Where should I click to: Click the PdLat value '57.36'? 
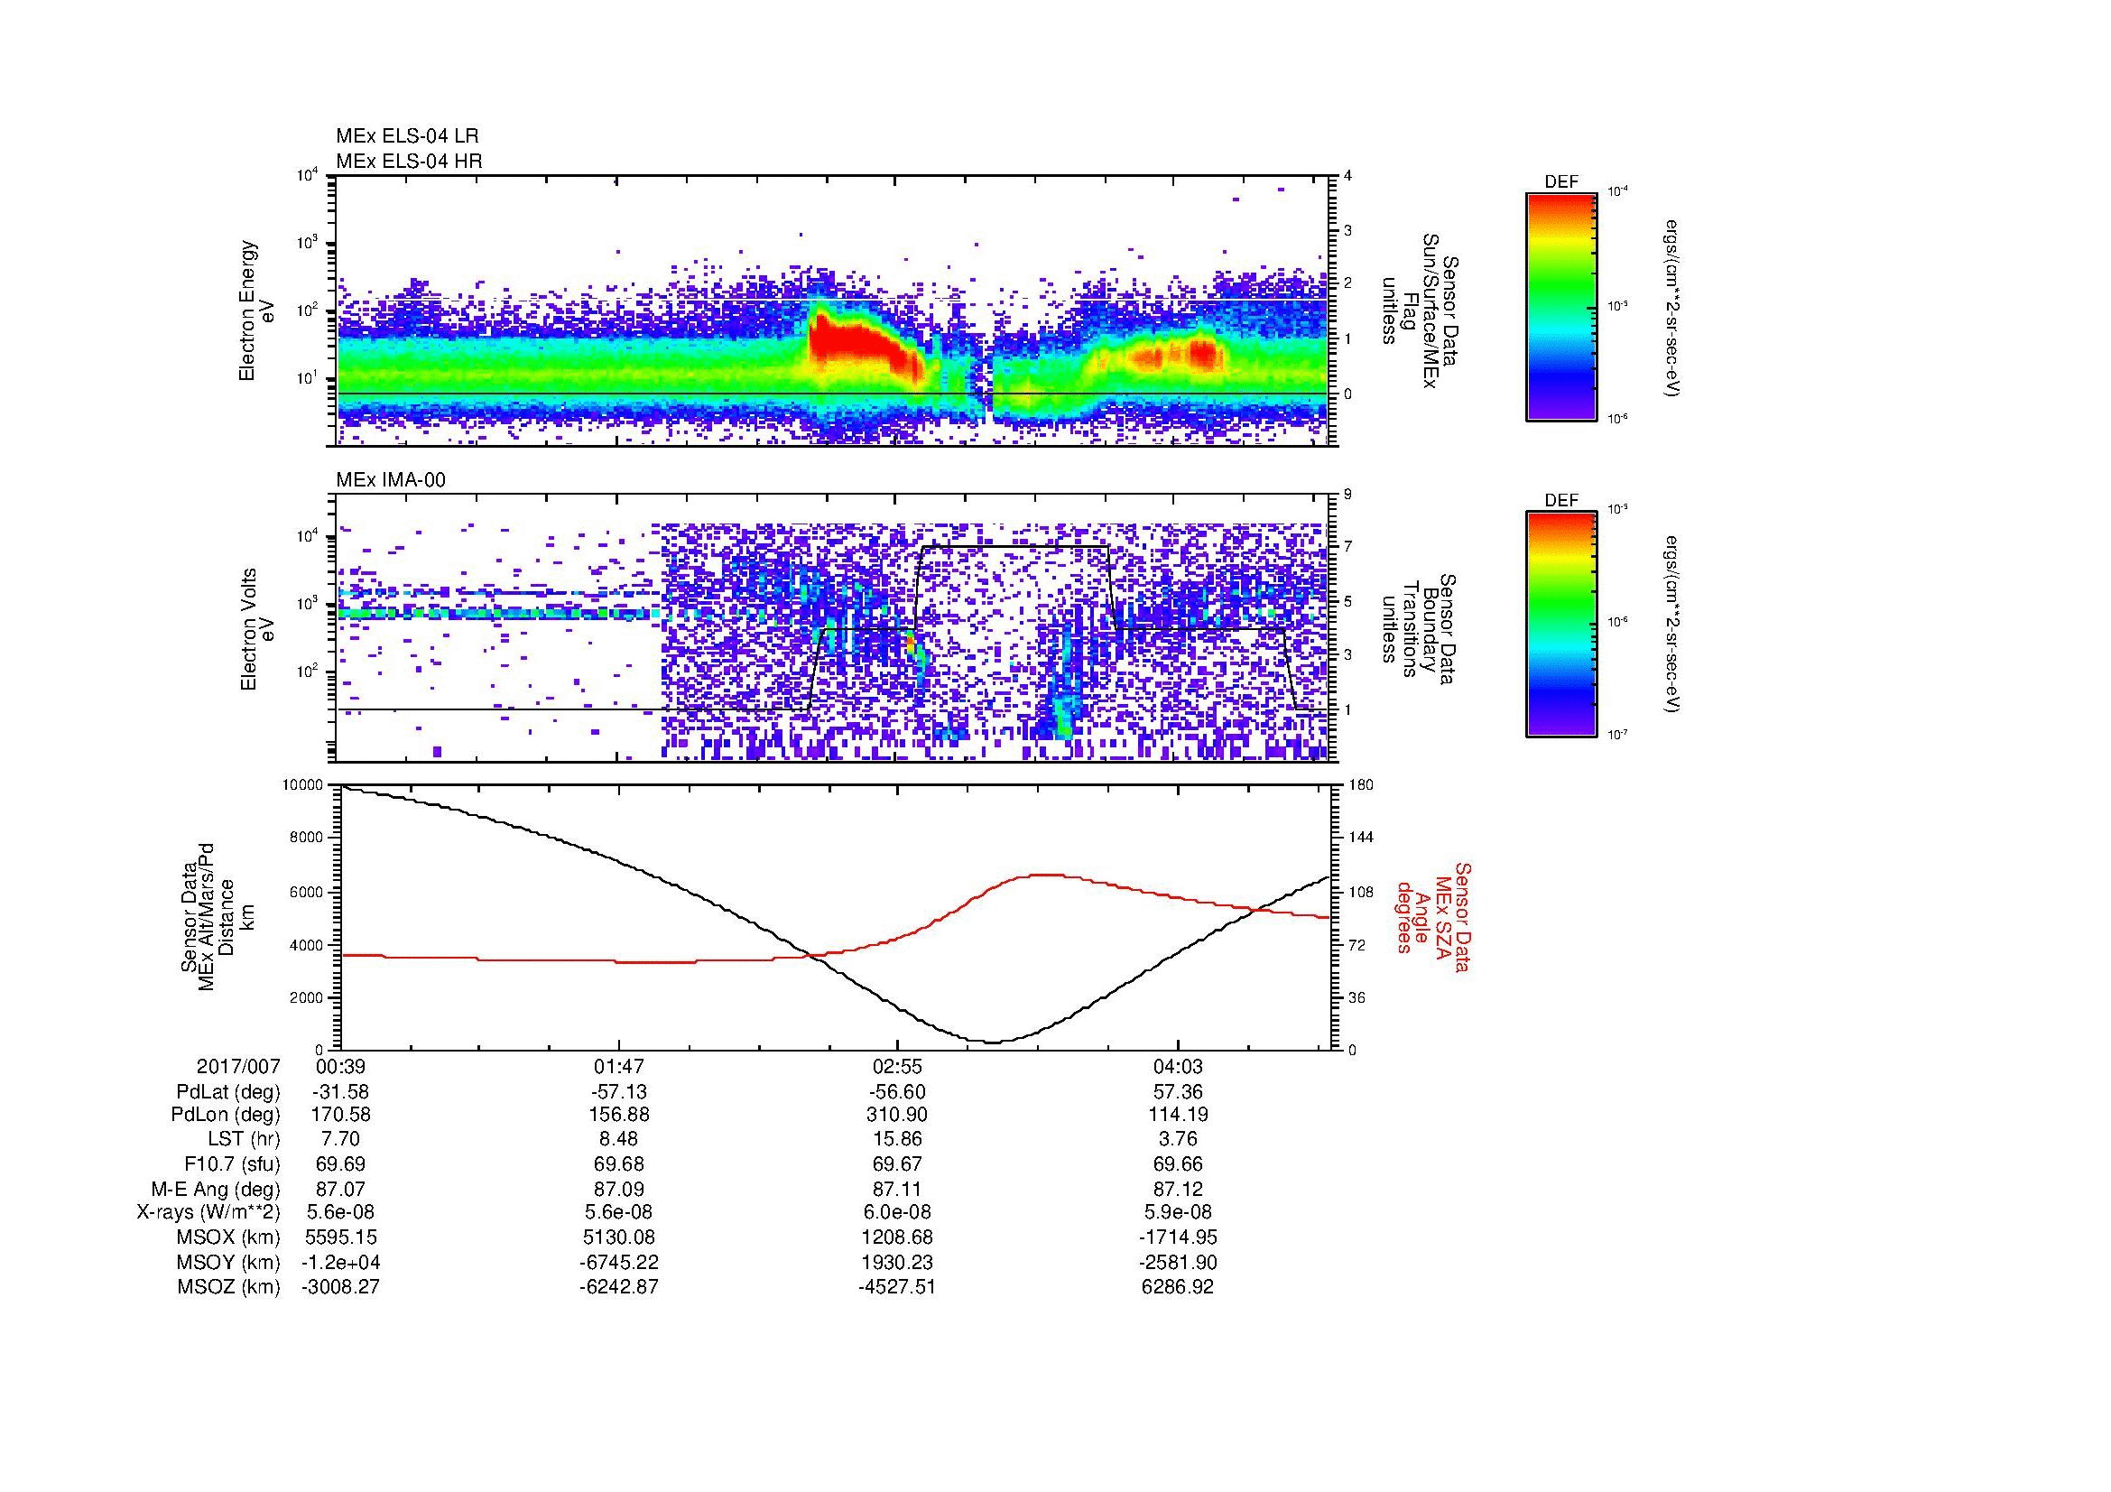coord(1178,1092)
